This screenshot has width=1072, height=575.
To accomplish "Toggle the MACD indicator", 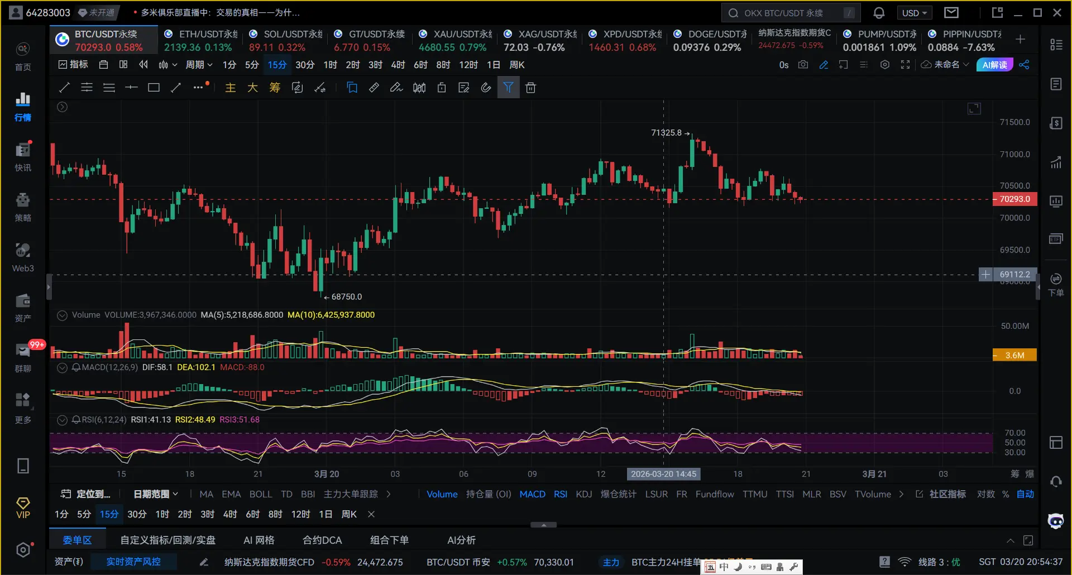I will pyautogui.click(x=532, y=494).
